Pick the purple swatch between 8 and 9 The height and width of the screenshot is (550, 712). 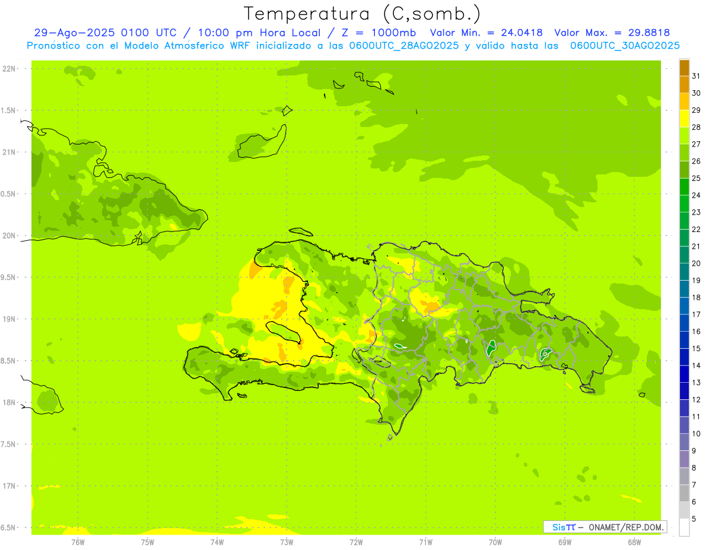684,459
